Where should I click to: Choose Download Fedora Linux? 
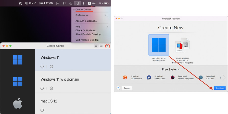point(156,78)
